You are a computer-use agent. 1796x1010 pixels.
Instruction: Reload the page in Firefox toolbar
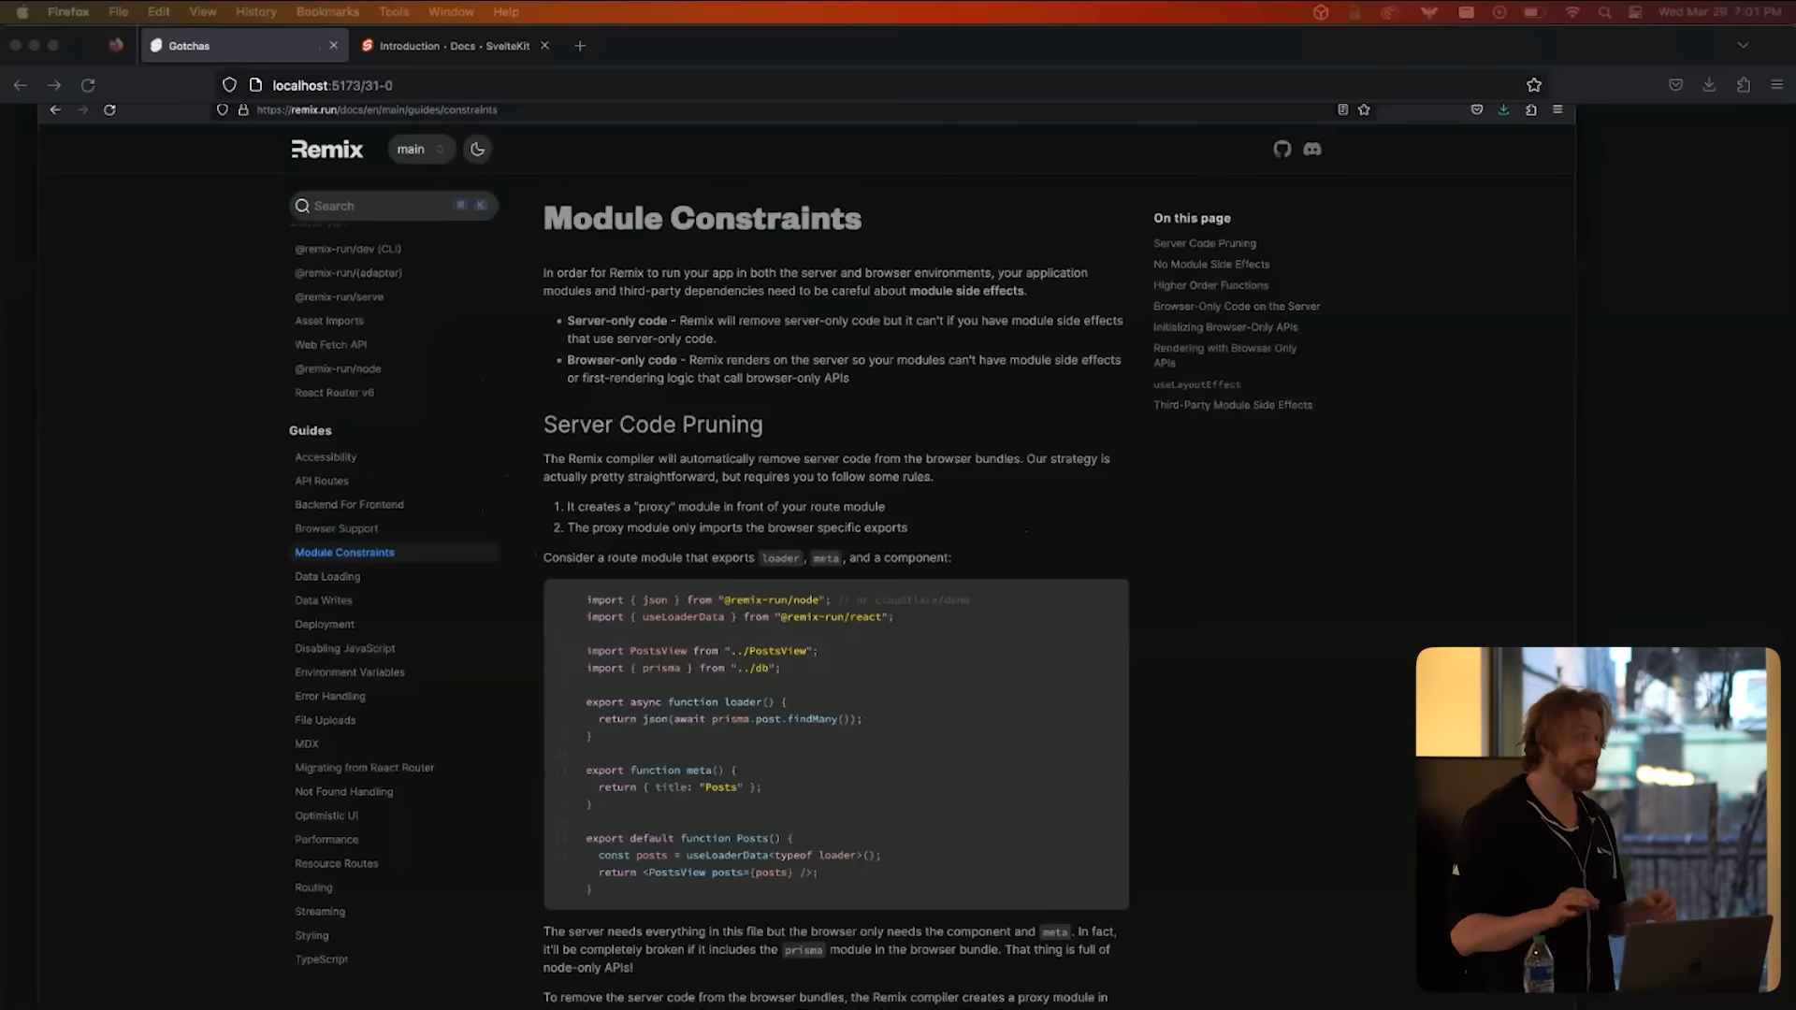point(88,85)
